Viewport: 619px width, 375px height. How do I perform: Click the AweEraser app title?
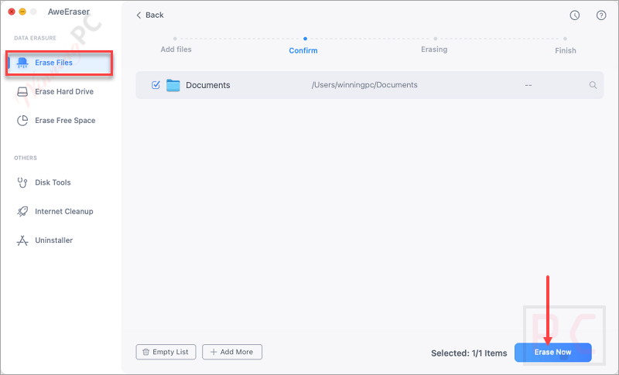click(x=69, y=12)
